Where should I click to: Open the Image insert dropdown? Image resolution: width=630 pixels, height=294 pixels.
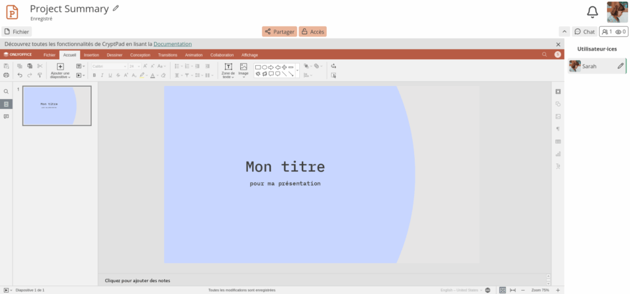243,71
